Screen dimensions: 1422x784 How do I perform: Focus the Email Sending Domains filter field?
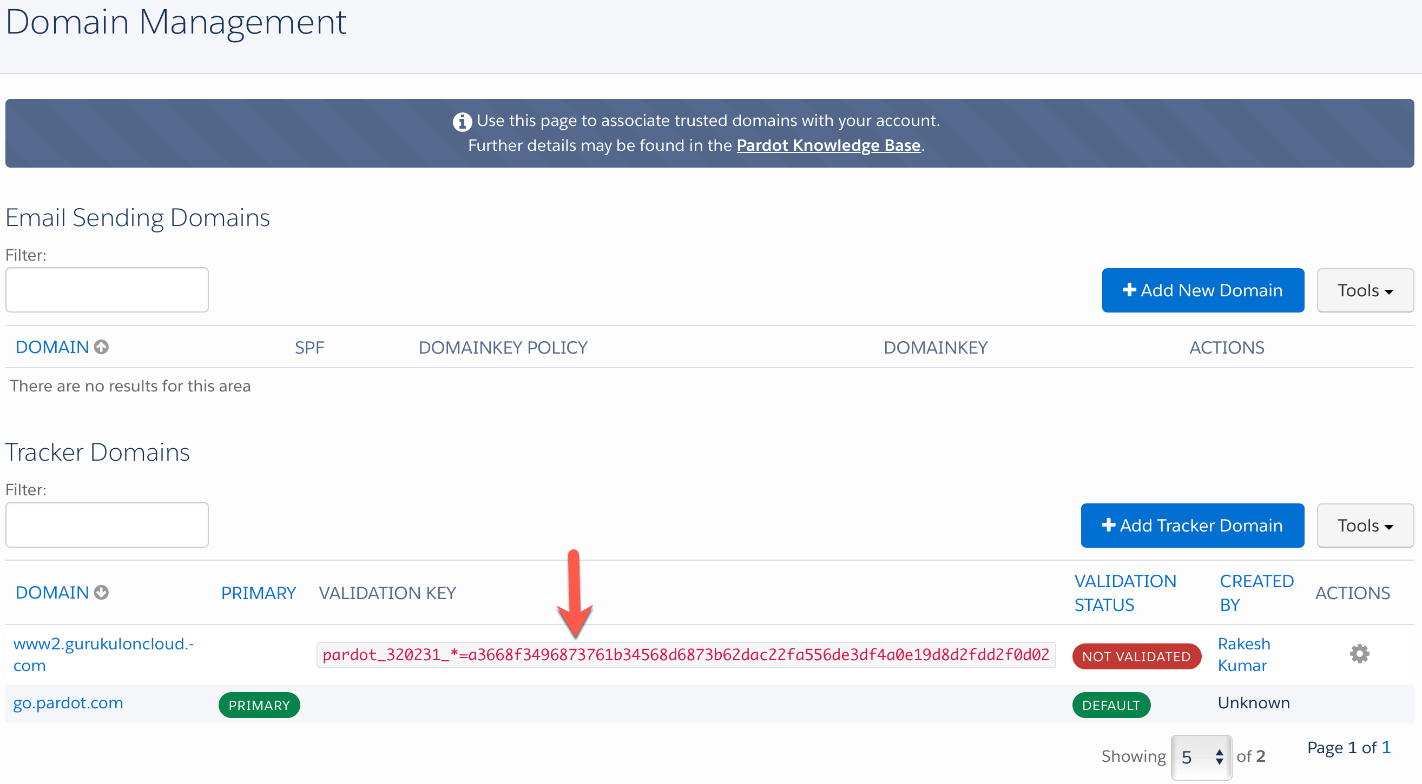(x=107, y=290)
